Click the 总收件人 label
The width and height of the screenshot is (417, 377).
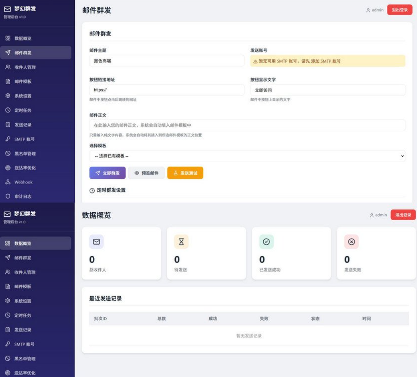click(x=97, y=270)
